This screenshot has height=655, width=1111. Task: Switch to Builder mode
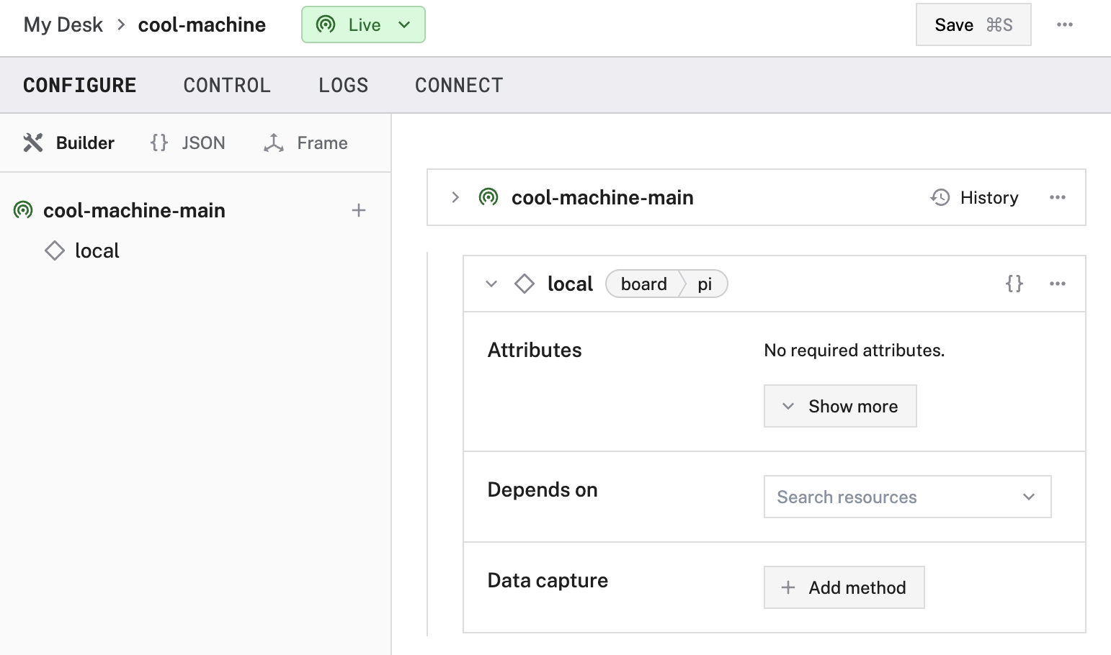pos(69,143)
